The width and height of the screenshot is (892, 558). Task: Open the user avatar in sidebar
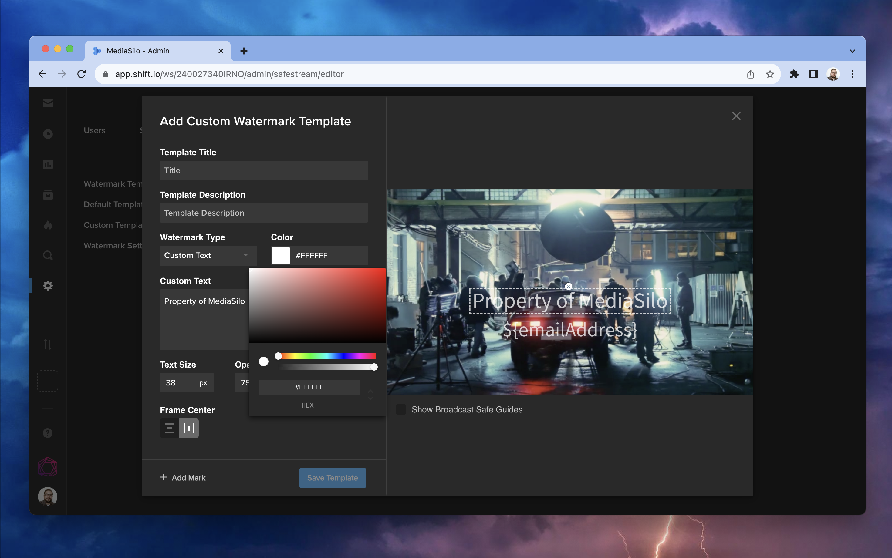point(48,496)
